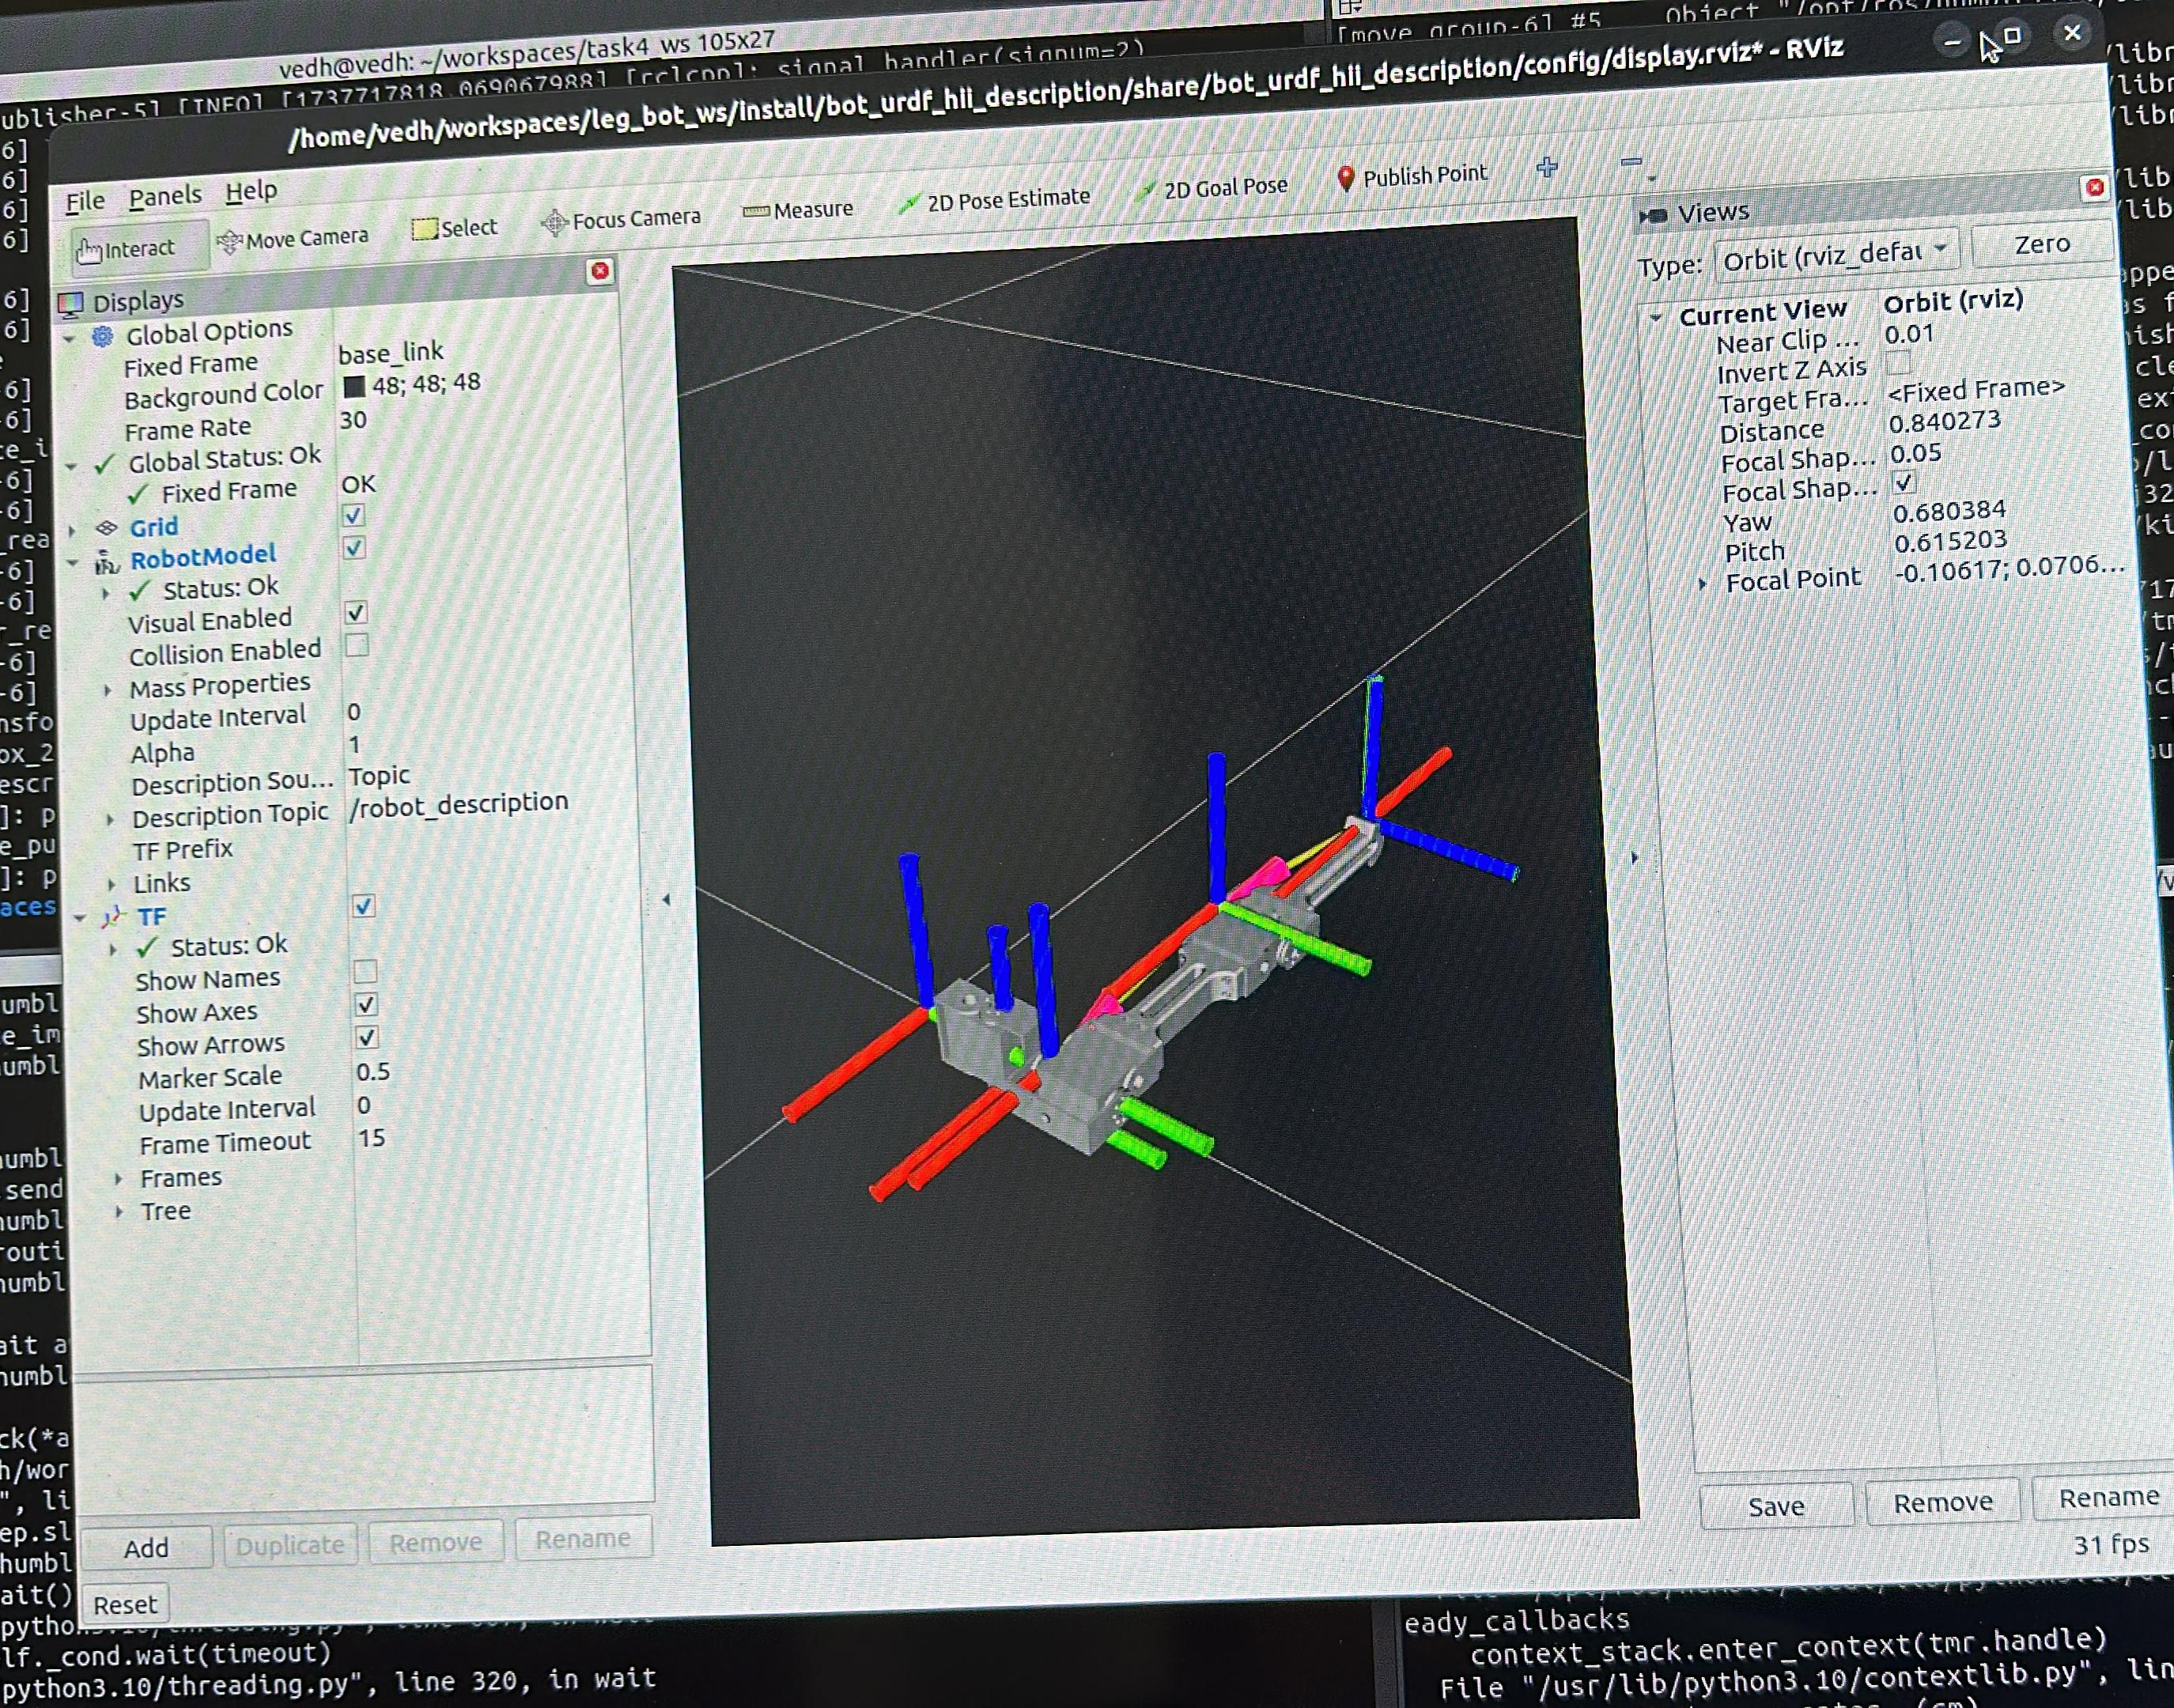2174x1708 pixels.
Task: Select the Publish Point tool
Action: 1413,177
